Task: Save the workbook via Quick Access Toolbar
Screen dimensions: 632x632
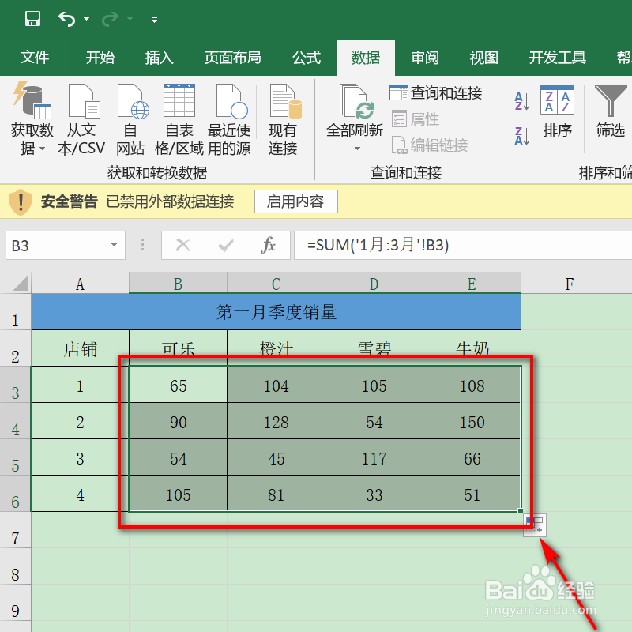Action: click(x=32, y=19)
